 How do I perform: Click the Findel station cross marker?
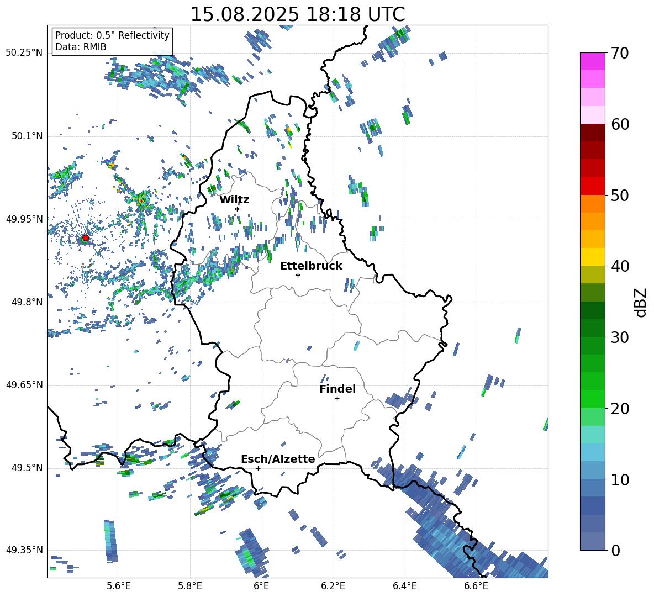[x=337, y=399]
